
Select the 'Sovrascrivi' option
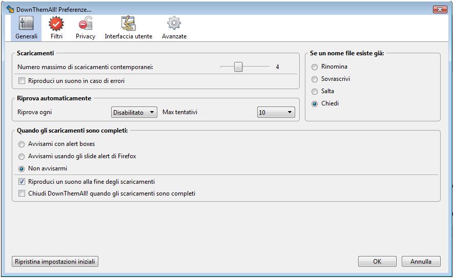click(x=315, y=79)
